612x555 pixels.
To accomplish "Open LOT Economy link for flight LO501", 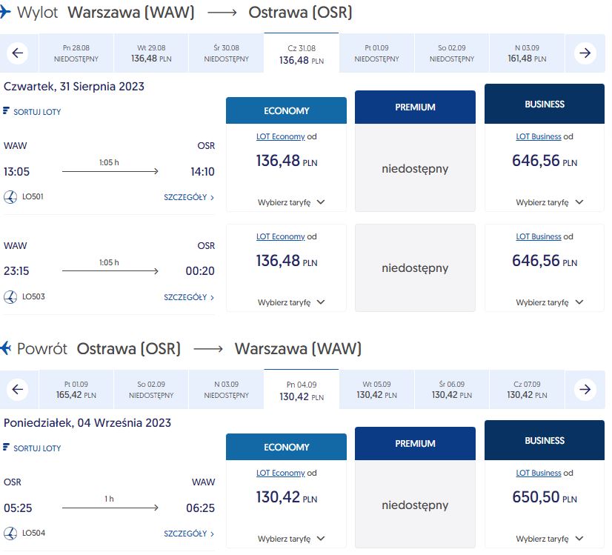I will (280, 136).
